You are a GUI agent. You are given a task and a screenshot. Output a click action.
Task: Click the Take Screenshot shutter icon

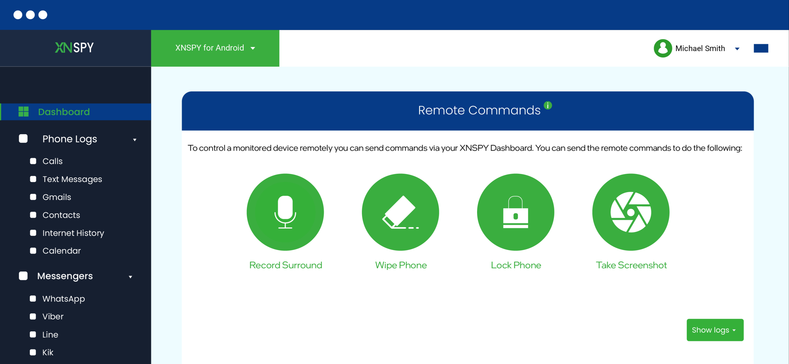(631, 212)
